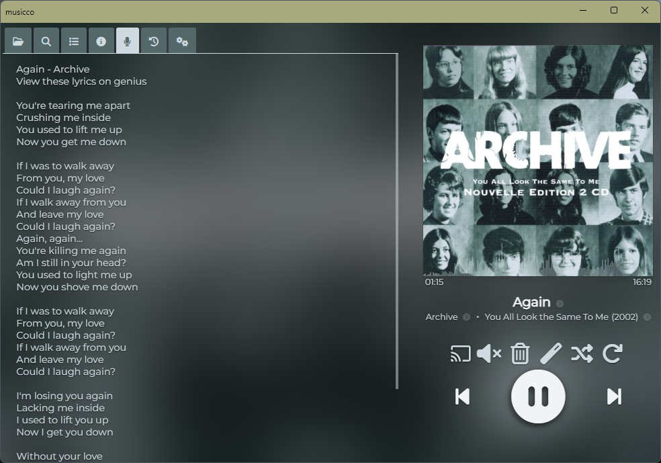Viewport: 661px width, 463px height.
Task: Click the lyric You used to lift me up
Action: (x=69, y=130)
